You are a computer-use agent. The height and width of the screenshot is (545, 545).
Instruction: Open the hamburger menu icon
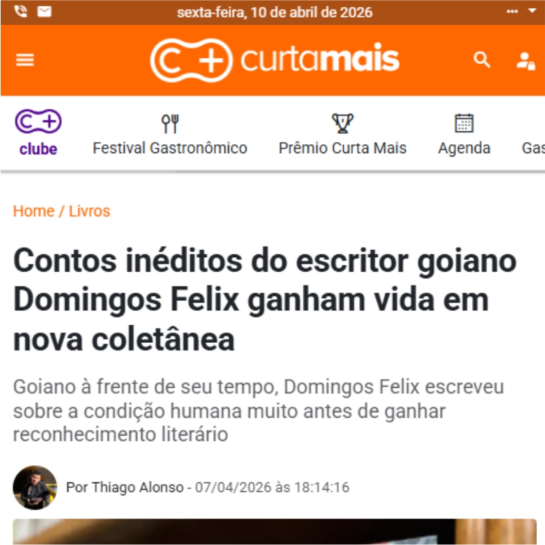click(24, 60)
